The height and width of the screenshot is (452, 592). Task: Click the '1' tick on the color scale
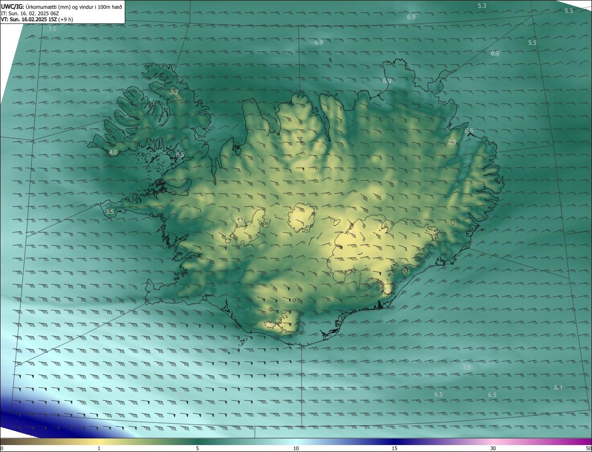99,448
